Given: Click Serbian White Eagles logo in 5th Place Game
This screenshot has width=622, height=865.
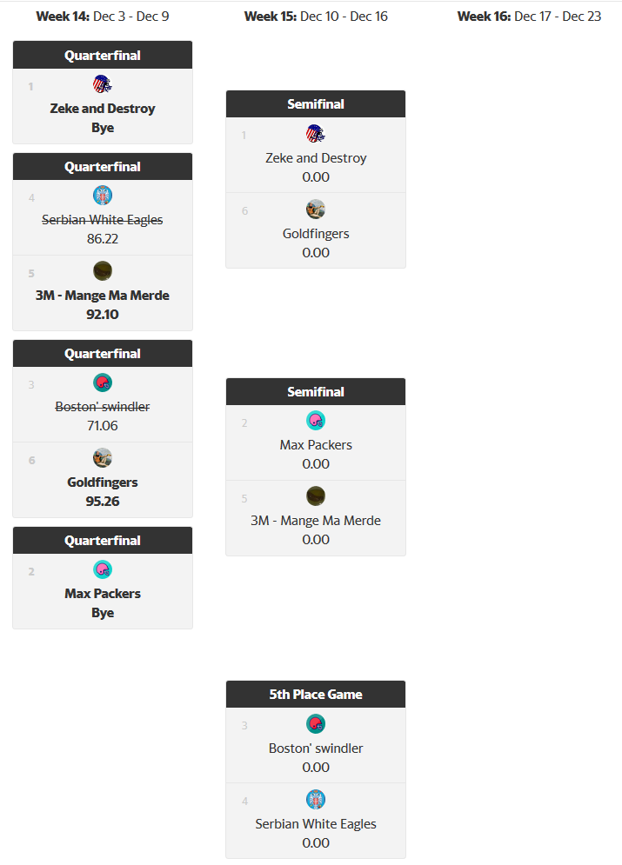Looking at the screenshot, I should pos(316,800).
